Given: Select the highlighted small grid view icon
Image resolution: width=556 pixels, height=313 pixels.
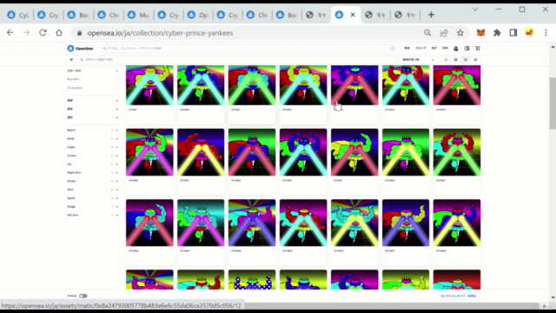Looking at the screenshot, I should point(466,60).
